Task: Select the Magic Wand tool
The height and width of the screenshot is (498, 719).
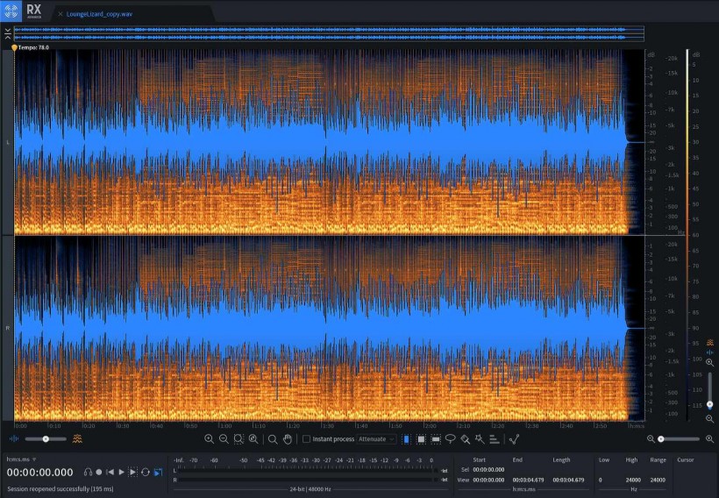Action: (480, 438)
